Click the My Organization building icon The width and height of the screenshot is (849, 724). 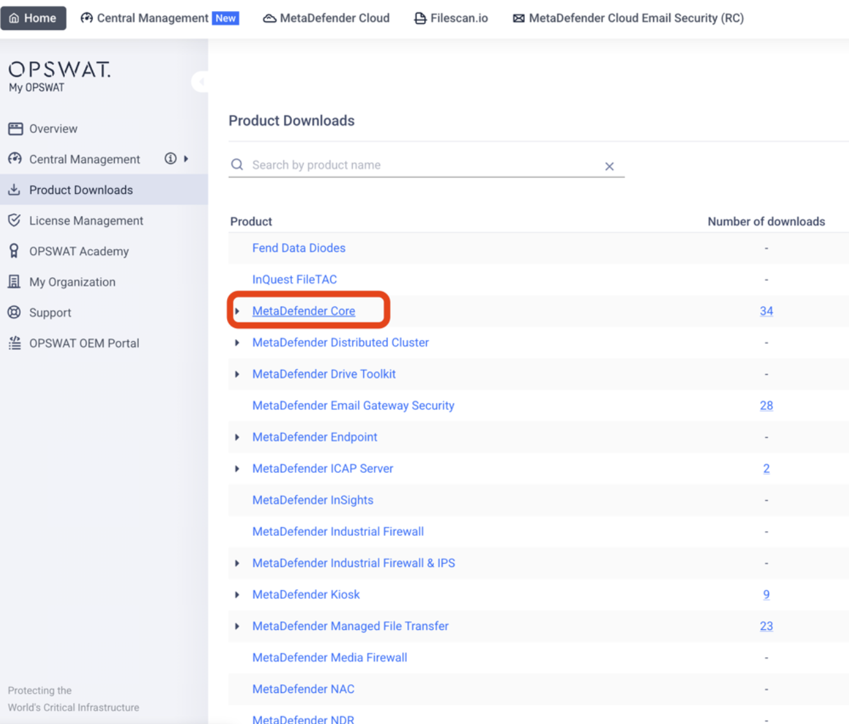(x=14, y=282)
